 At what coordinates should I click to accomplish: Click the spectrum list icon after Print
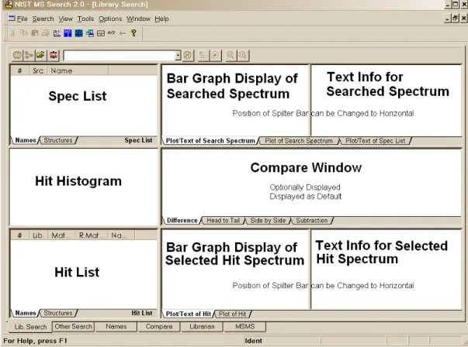(x=57, y=33)
